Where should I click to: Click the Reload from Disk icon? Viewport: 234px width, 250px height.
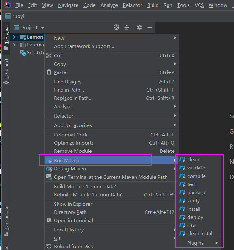coord(49,247)
